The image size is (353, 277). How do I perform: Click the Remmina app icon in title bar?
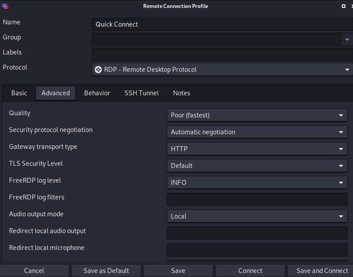tap(5, 6)
